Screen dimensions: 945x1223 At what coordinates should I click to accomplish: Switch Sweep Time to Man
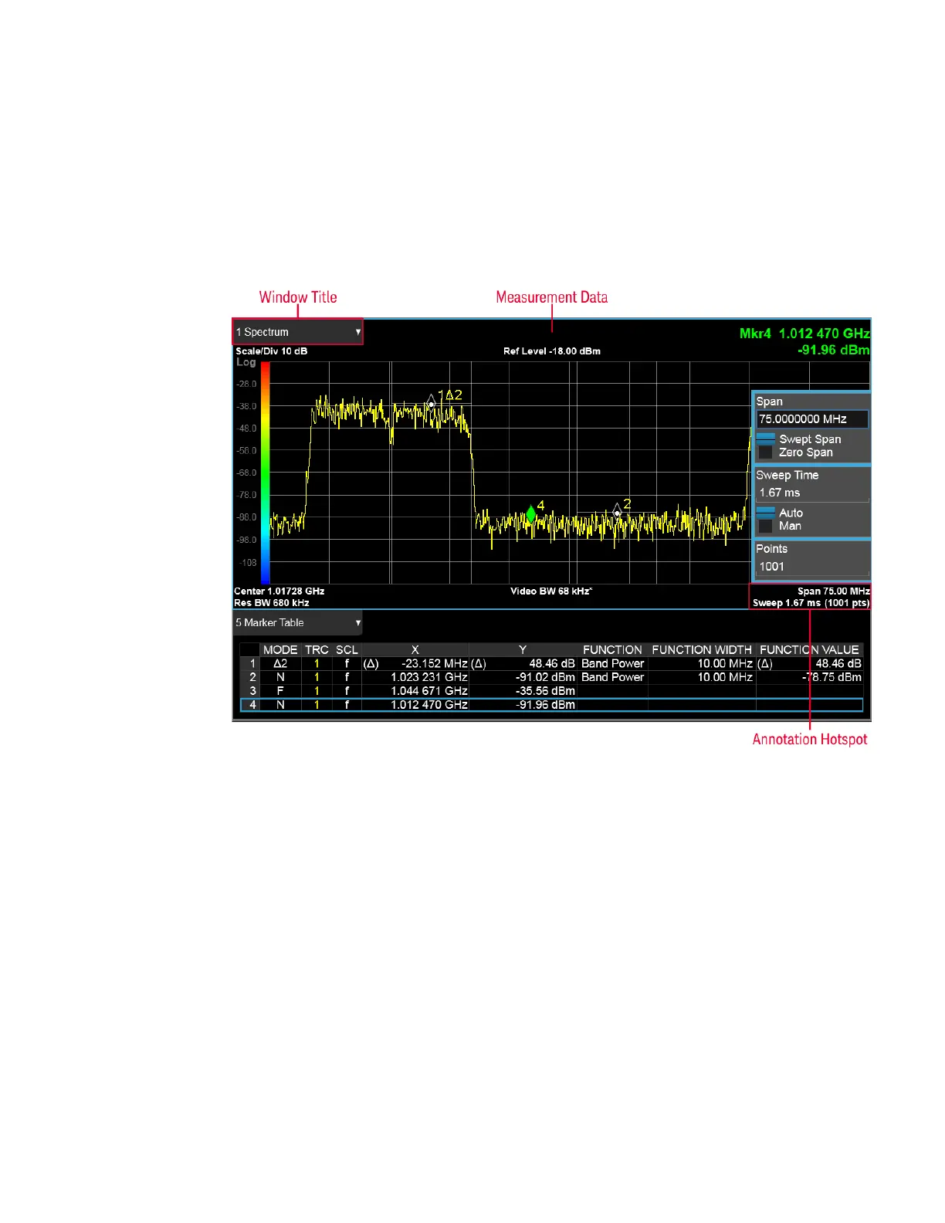(766, 526)
